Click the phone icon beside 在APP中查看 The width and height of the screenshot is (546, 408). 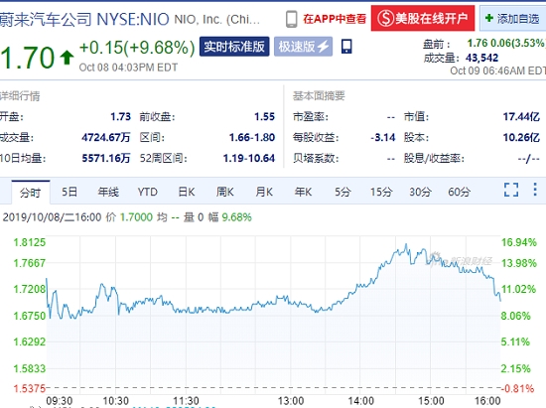click(291, 19)
